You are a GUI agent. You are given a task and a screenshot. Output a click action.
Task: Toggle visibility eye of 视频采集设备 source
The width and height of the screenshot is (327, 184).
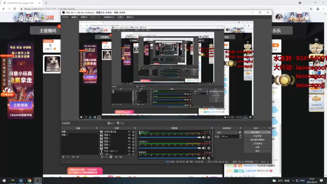[x=129, y=132]
